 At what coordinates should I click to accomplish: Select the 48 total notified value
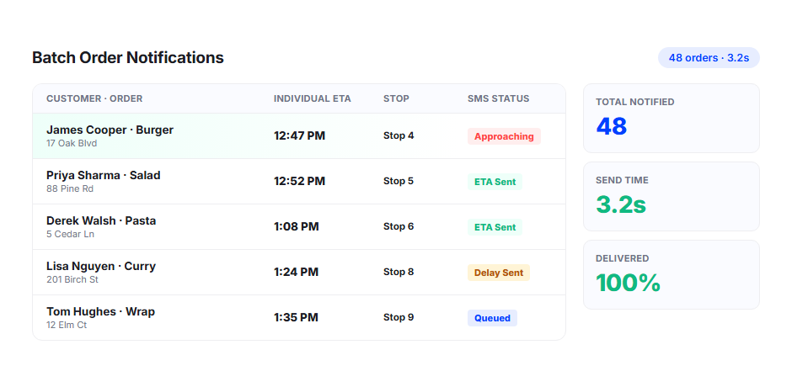612,126
